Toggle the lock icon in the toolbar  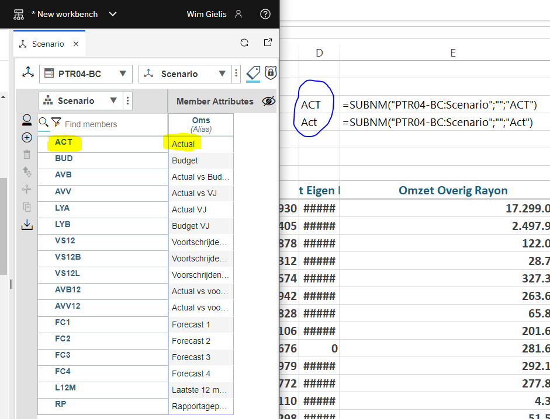point(270,73)
